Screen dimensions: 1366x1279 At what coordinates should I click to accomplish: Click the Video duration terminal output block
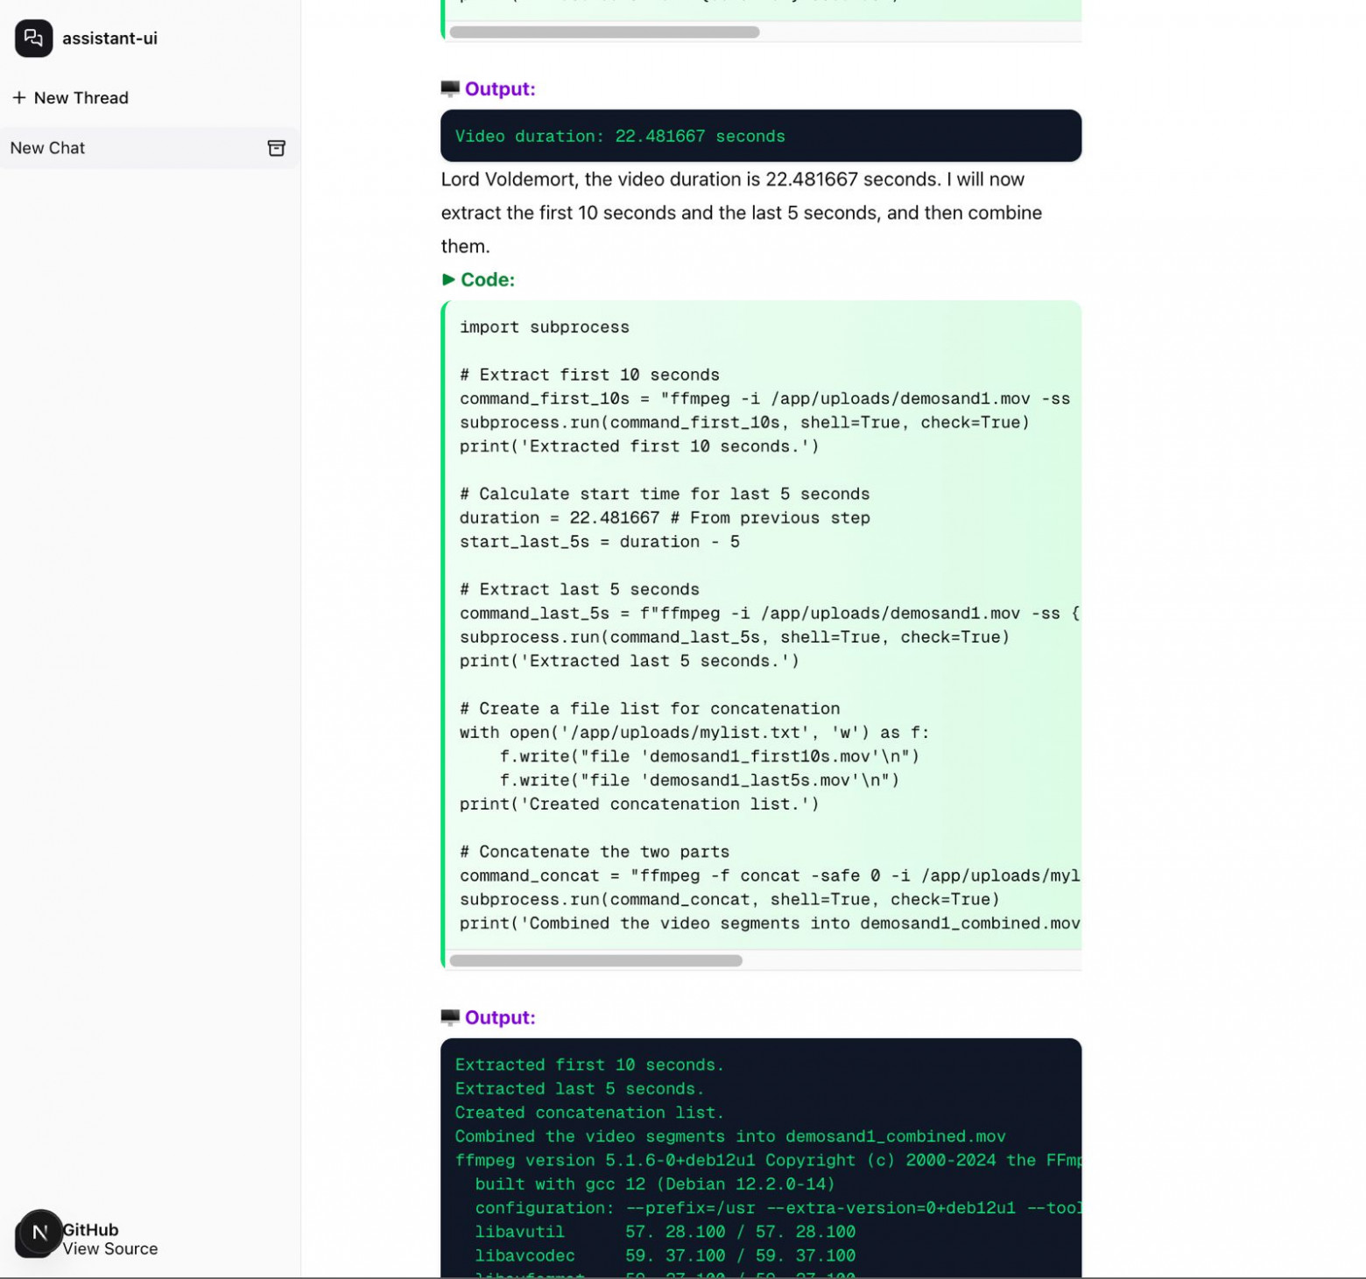760,136
